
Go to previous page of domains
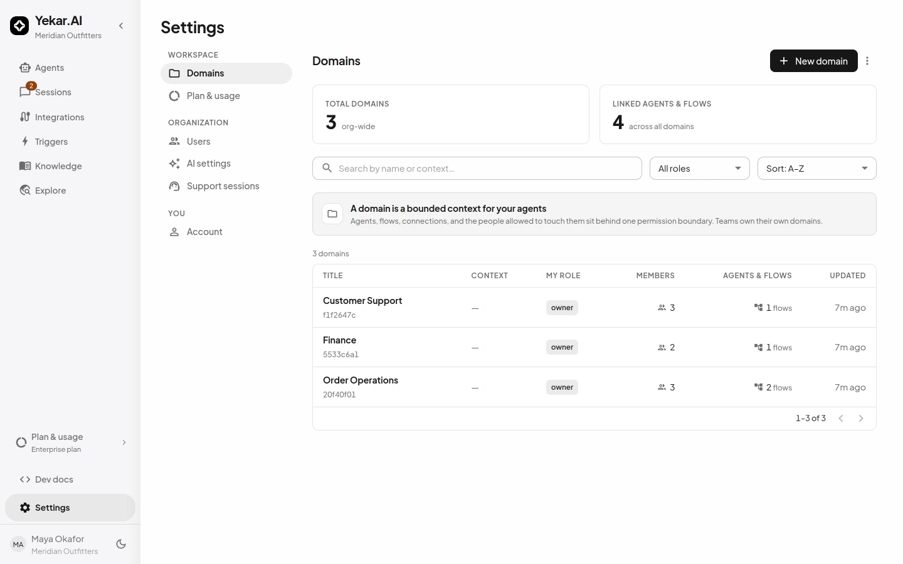(841, 419)
